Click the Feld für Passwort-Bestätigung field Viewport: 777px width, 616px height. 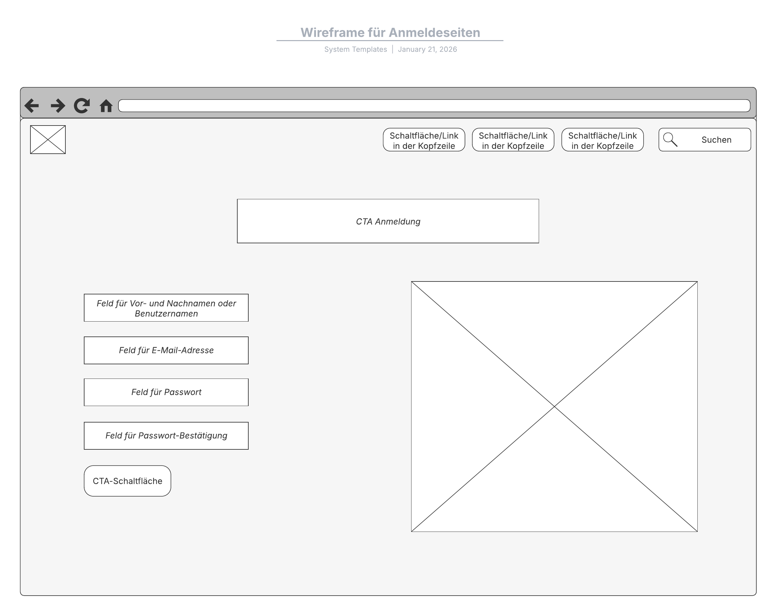click(x=166, y=436)
